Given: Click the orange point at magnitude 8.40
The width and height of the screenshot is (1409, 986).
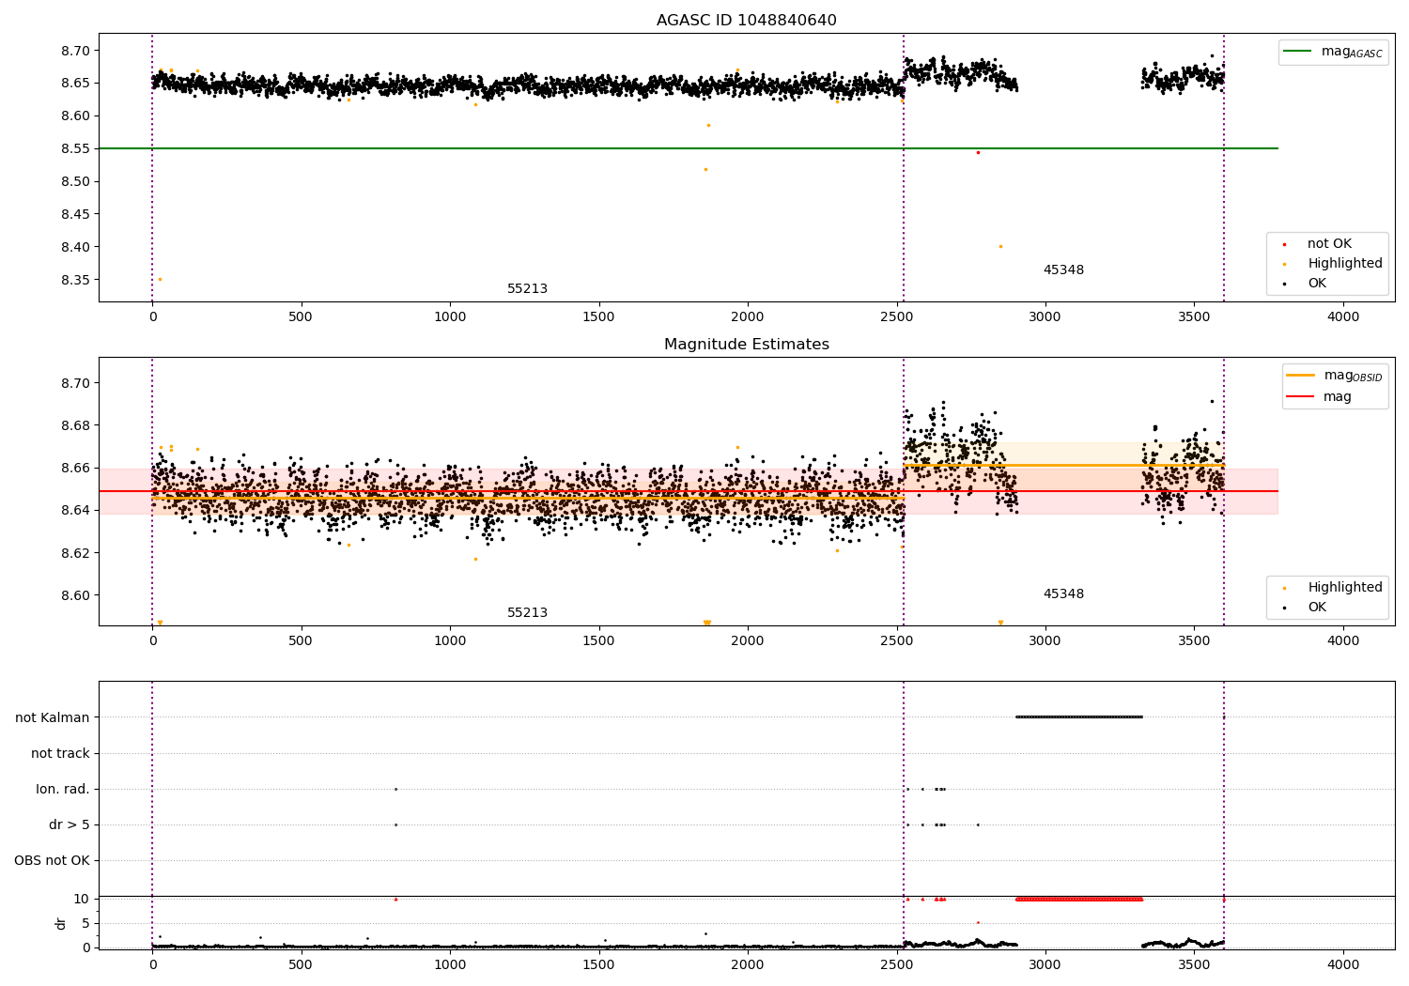Looking at the screenshot, I should pos(1000,246).
